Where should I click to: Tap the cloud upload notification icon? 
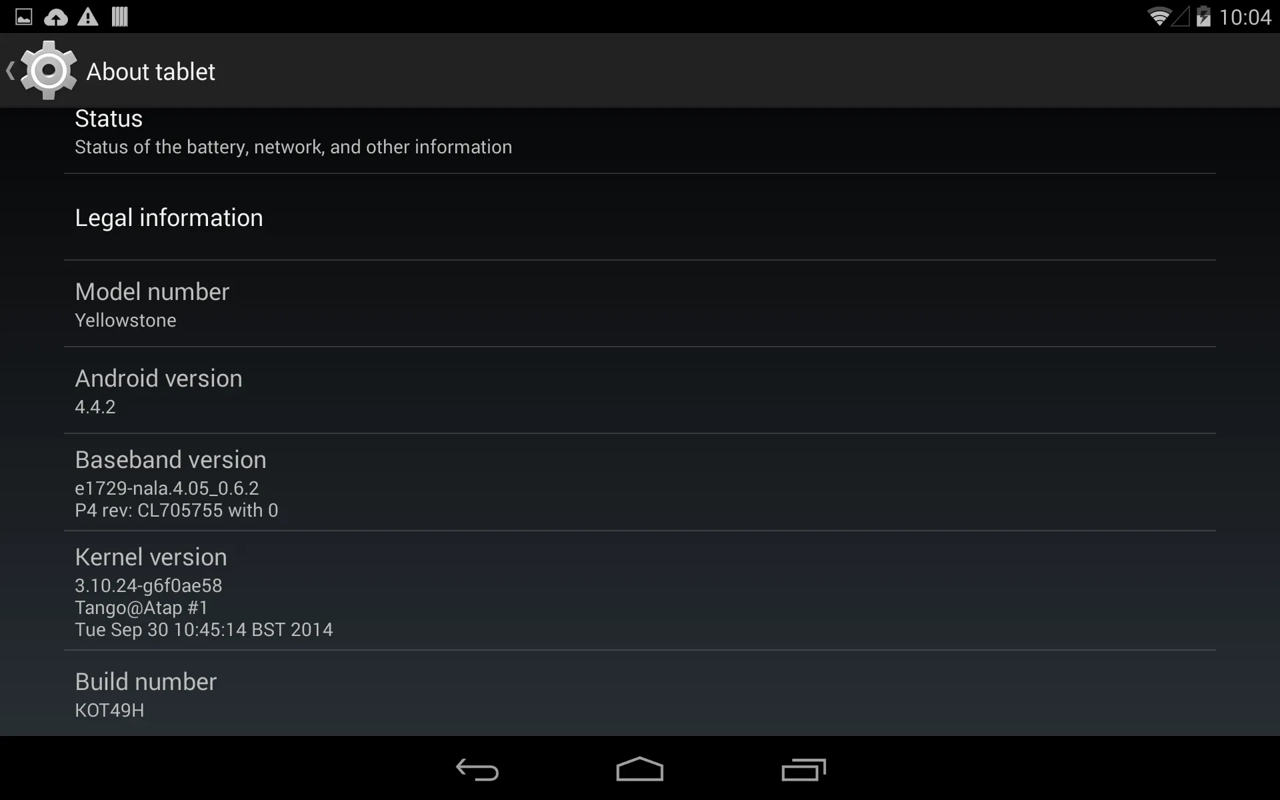click(x=56, y=17)
